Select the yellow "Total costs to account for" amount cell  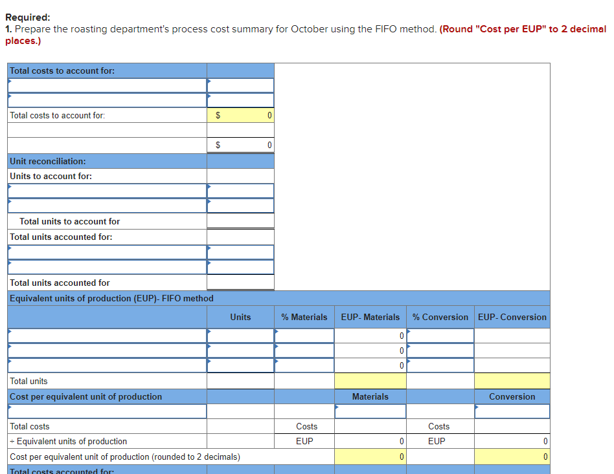click(240, 114)
